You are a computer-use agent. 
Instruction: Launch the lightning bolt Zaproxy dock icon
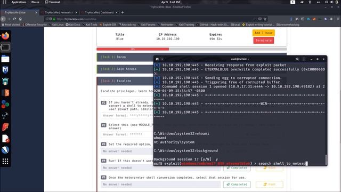coord(5,150)
